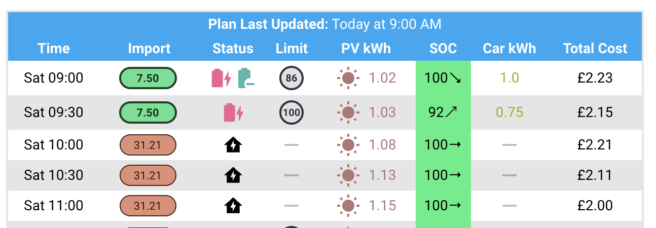Click the SOC cell showing 92 rising
Viewport: 656px width, 228px height.
click(x=443, y=112)
